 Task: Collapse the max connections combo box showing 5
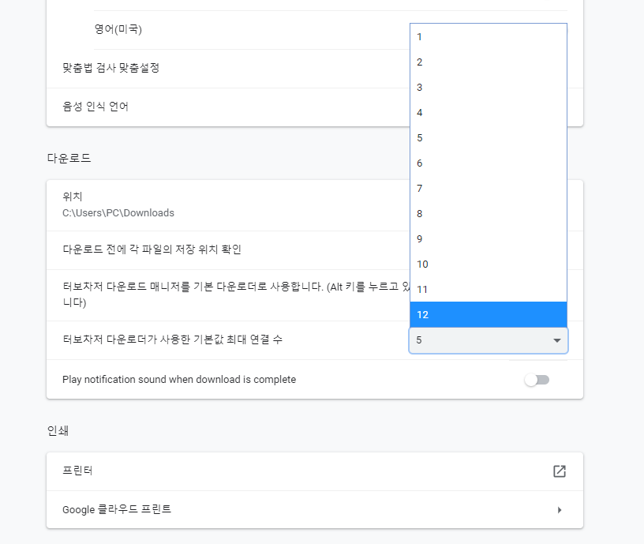[x=489, y=340]
